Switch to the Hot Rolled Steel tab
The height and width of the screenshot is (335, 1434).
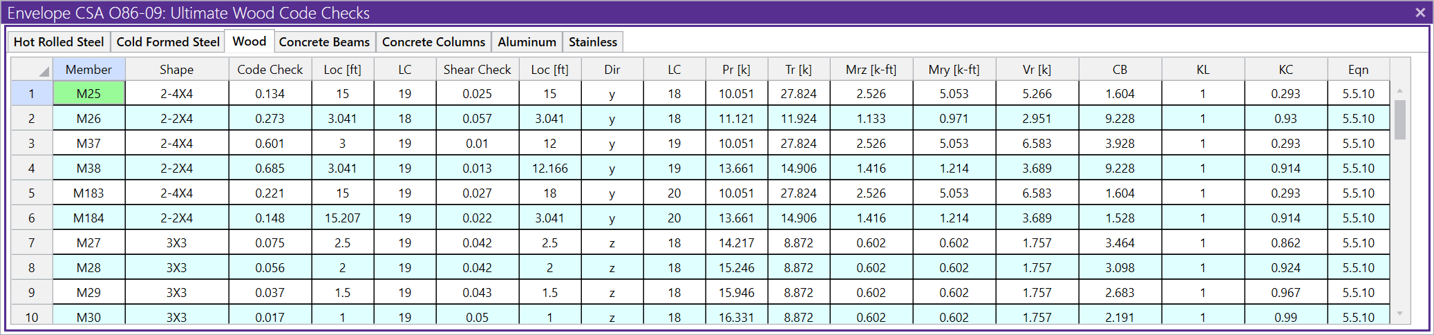point(59,42)
